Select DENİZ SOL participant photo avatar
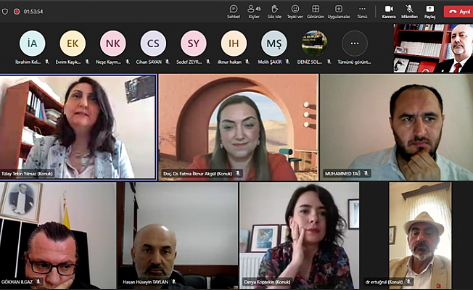The height and width of the screenshot is (290, 473). click(x=314, y=43)
